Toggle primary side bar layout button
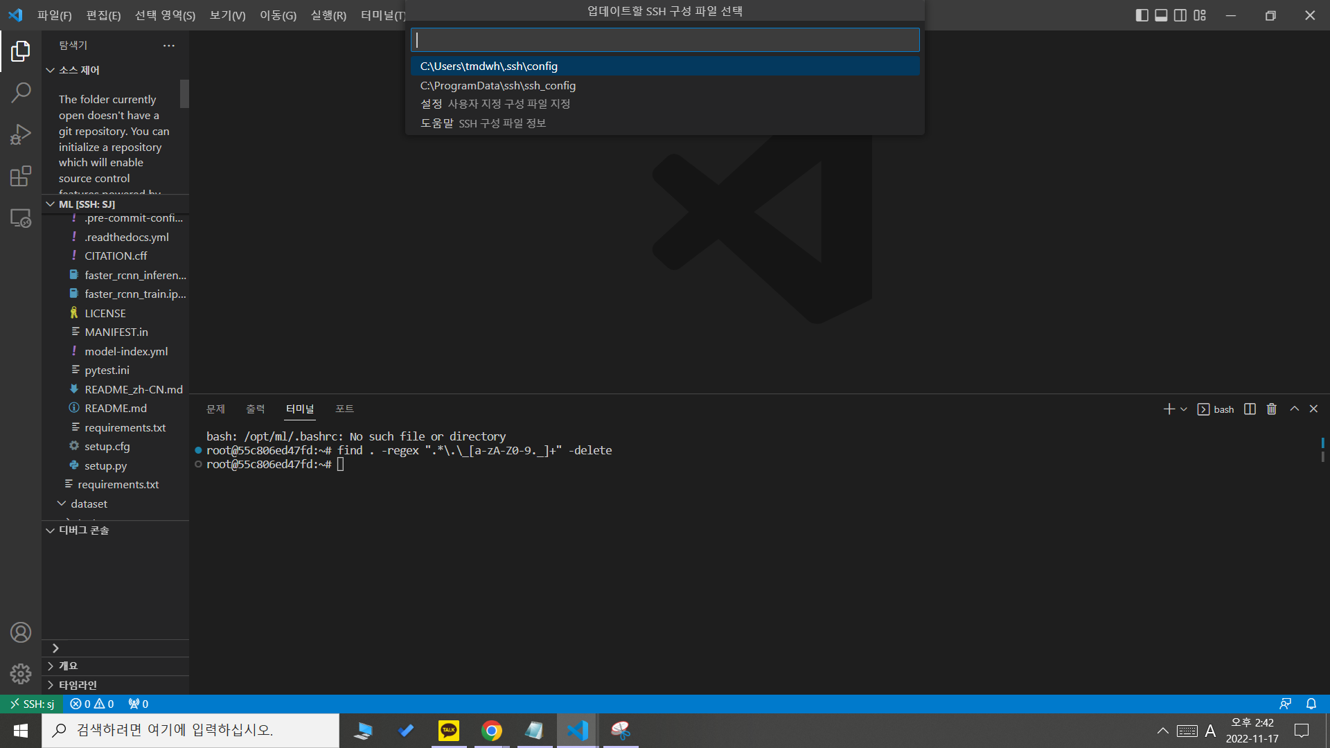Screen dimensions: 1330x748 (1142, 15)
